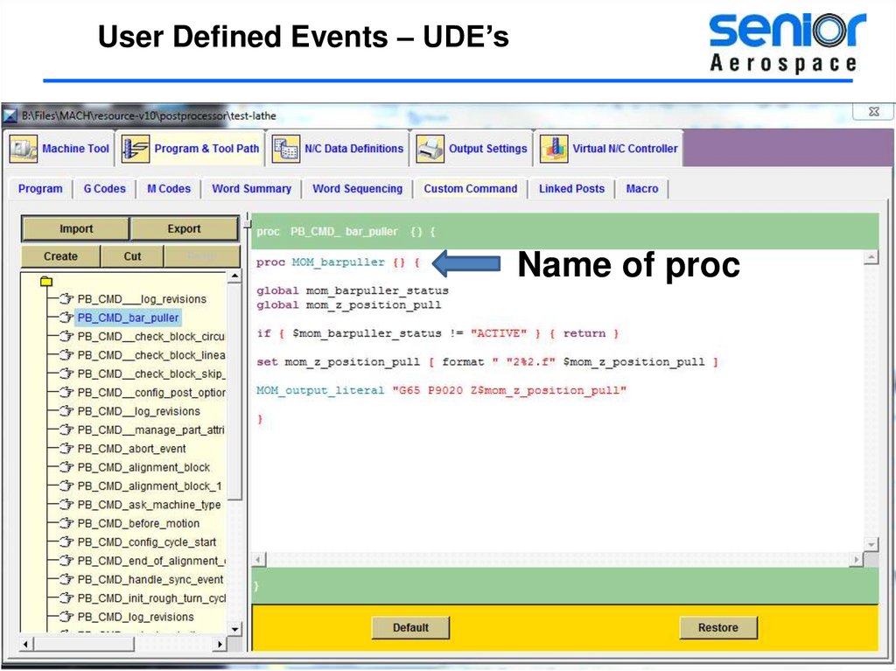Select the M Codes sub-tab
This screenshot has height=671, width=896.
[169, 189]
